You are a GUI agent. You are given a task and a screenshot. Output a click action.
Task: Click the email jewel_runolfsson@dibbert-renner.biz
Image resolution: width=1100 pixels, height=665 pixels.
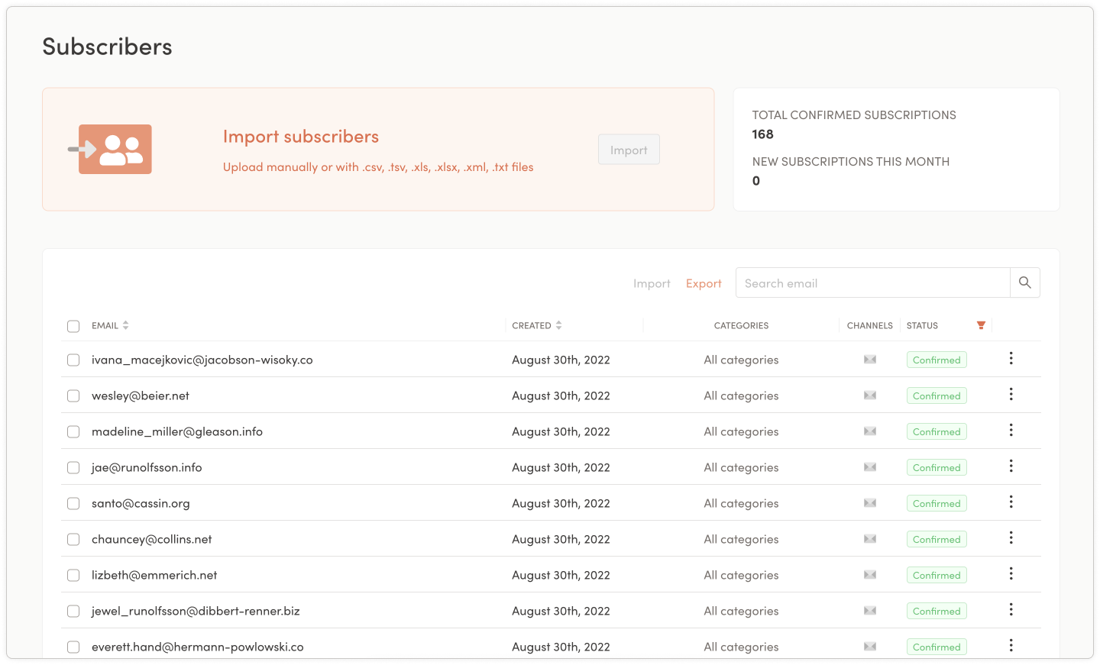coord(196,611)
